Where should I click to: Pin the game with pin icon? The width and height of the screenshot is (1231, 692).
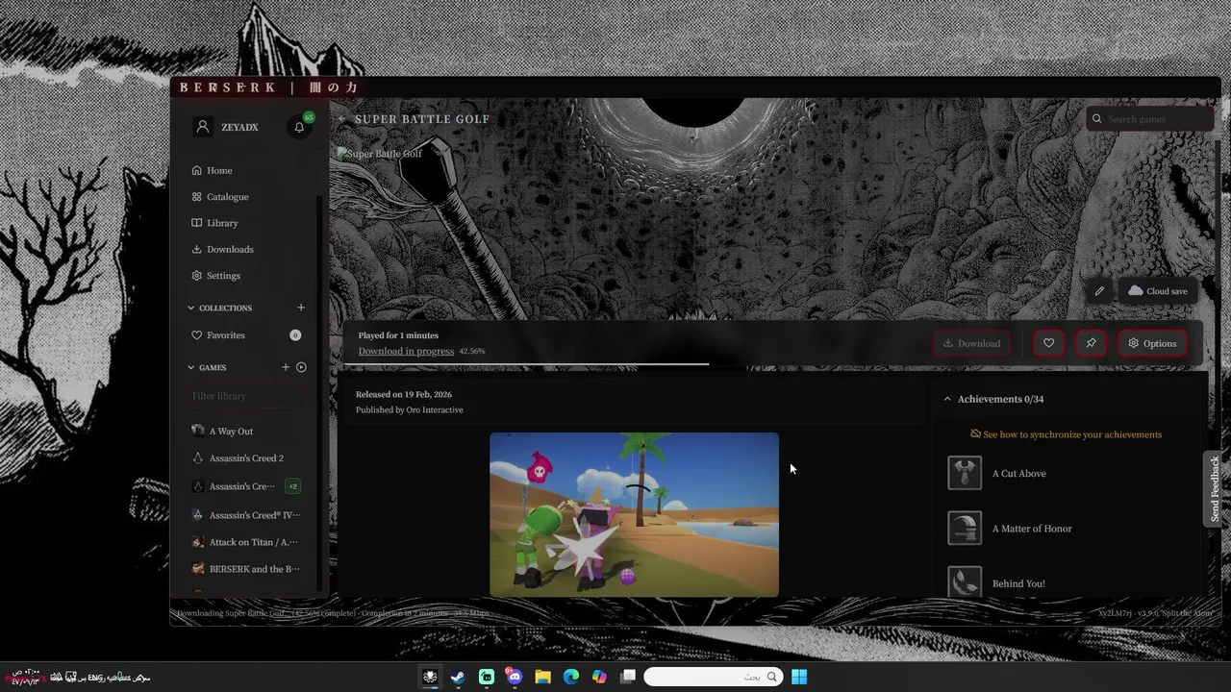[1091, 343]
